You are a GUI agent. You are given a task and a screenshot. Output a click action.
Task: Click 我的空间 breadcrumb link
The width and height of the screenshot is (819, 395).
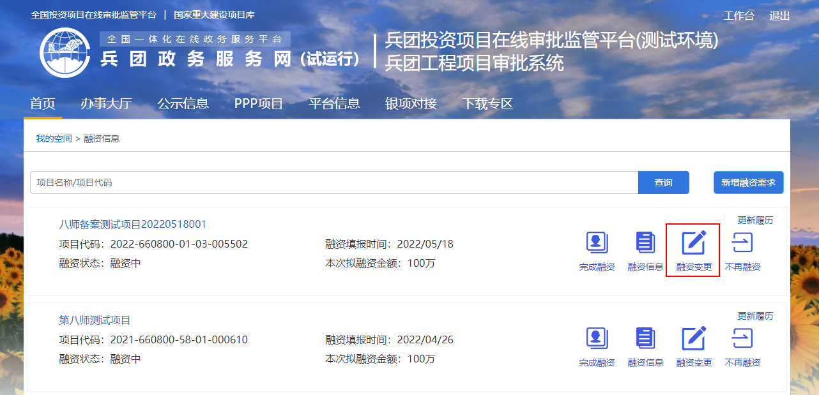pos(54,138)
